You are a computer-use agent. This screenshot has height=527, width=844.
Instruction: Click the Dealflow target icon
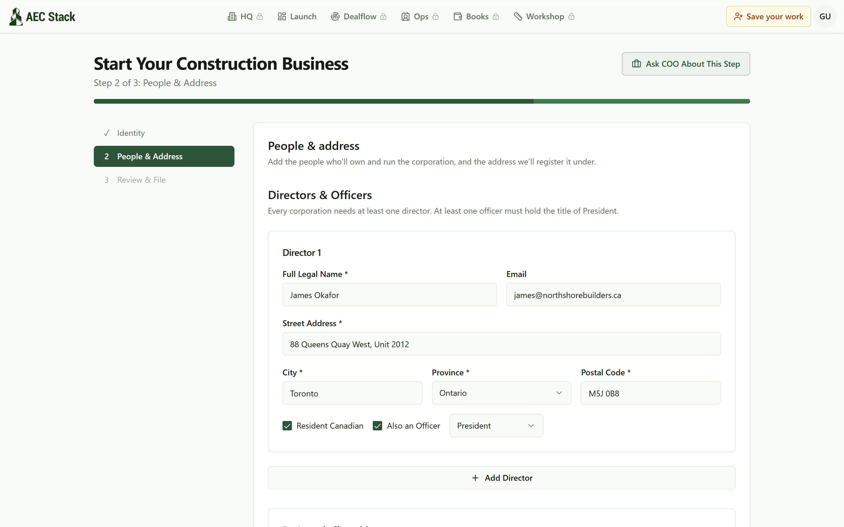point(335,16)
